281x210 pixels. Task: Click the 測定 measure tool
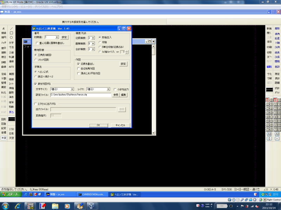[x=277, y=74]
